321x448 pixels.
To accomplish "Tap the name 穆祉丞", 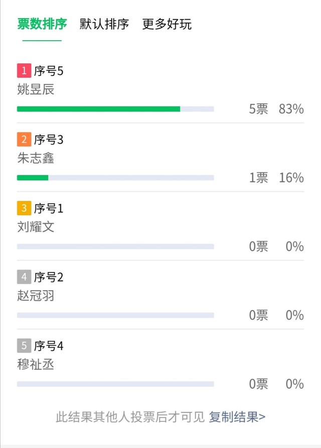I will 36,365.
